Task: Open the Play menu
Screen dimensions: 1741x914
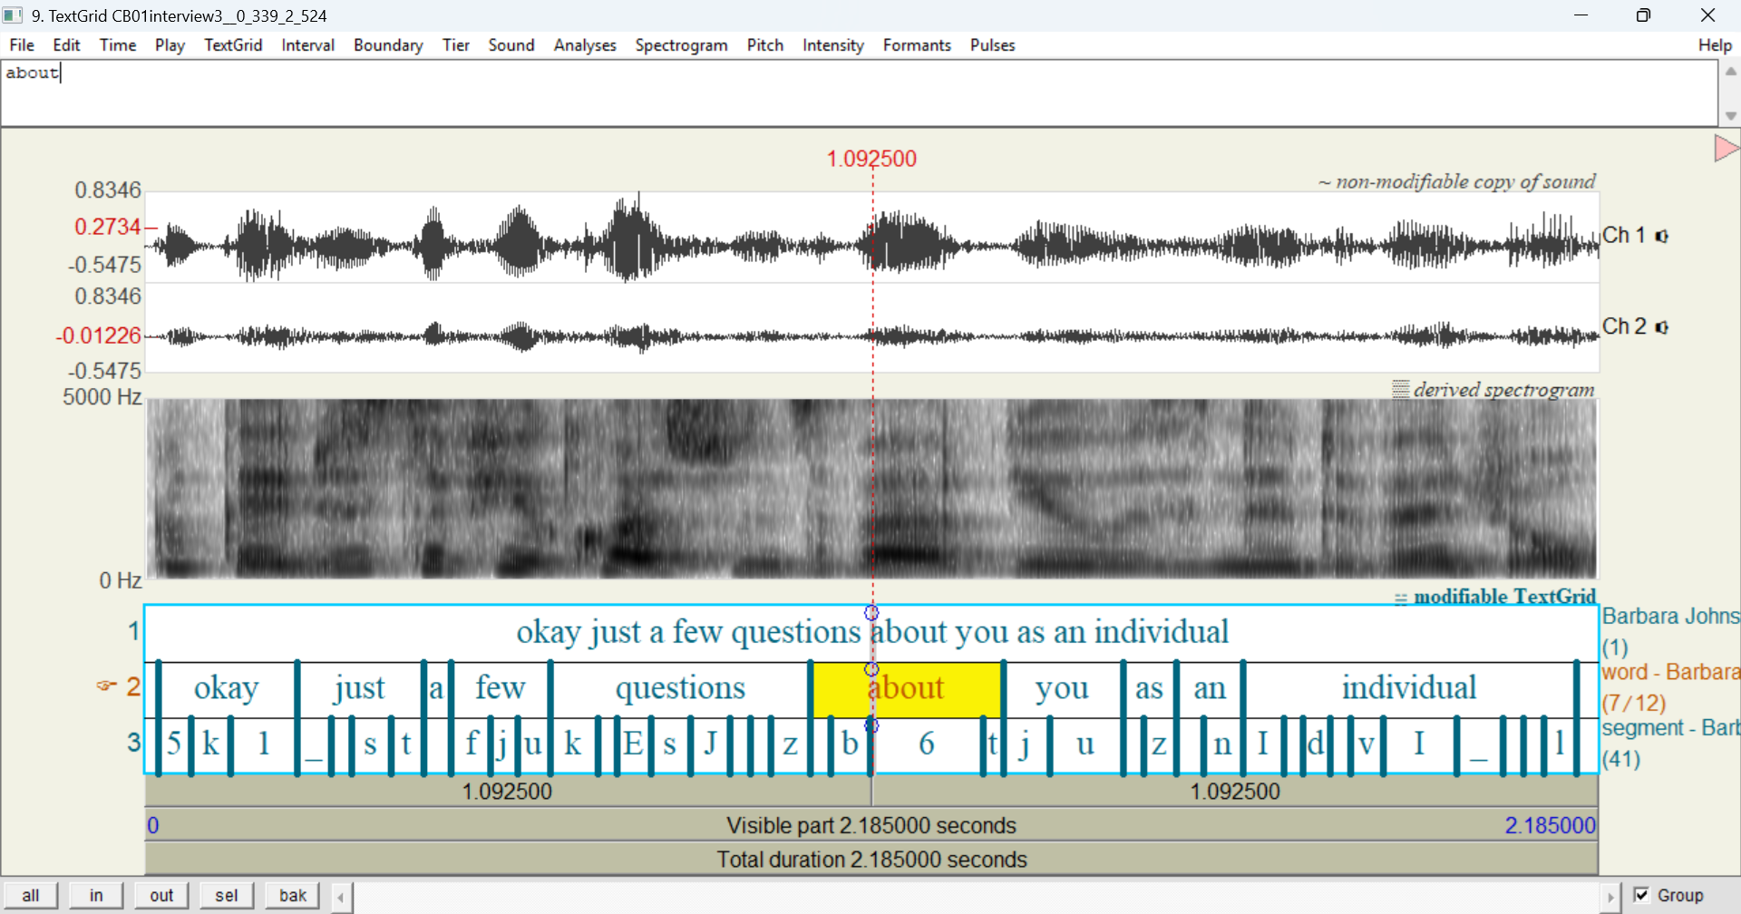Action: [x=170, y=45]
